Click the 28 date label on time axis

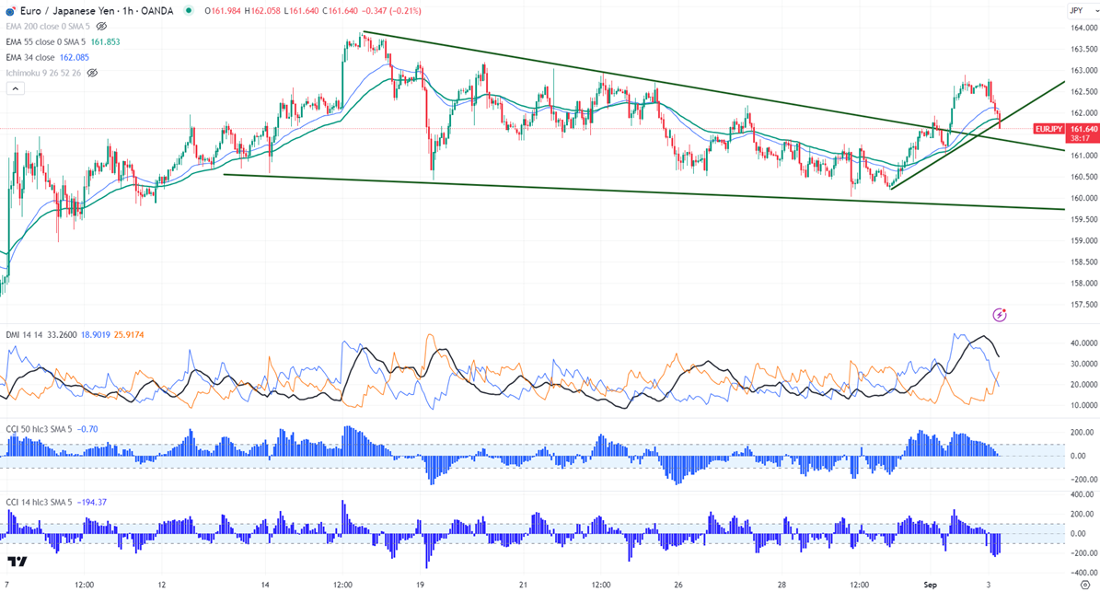[x=782, y=585]
